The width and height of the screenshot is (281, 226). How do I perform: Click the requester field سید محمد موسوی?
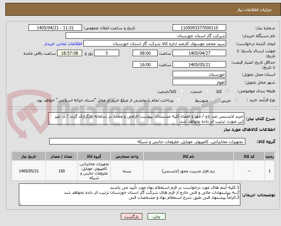click(155, 44)
